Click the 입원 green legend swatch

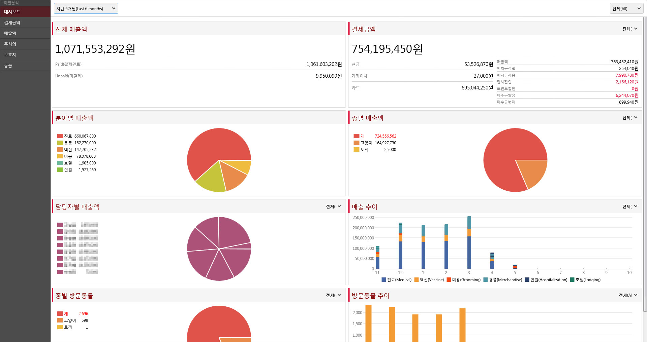coord(60,170)
